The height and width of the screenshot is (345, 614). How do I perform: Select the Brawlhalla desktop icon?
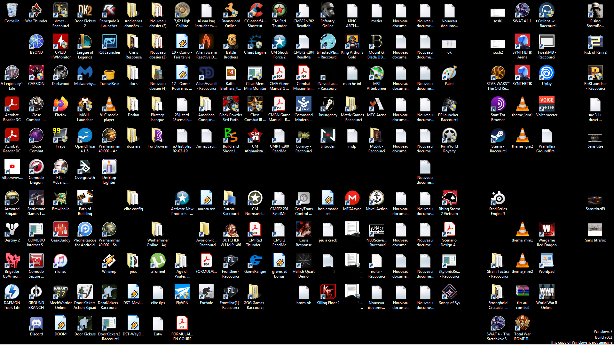(60, 201)
